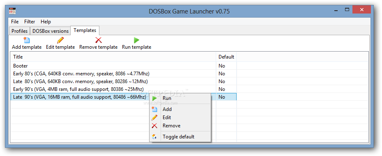Click the Toggle default icon in context menu

coord(154,137)
